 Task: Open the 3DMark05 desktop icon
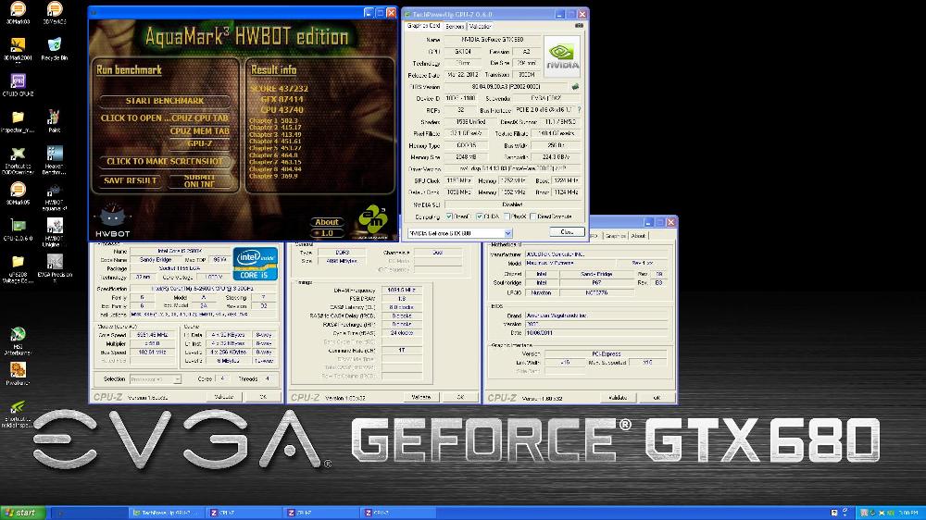pyautogui.click(x=18, y=193)
